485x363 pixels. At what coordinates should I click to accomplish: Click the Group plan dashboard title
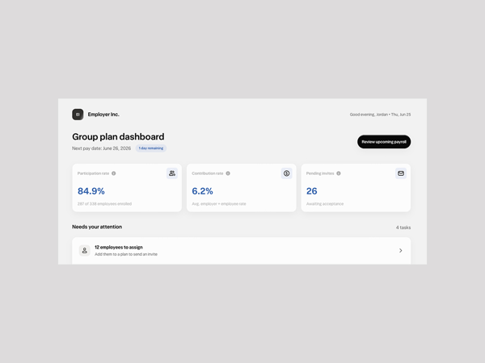(118, 137)
